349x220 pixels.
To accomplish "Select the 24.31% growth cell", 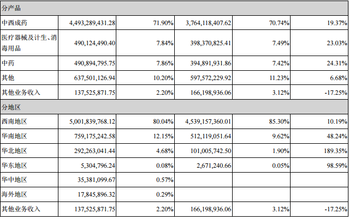I will (334, 63).
